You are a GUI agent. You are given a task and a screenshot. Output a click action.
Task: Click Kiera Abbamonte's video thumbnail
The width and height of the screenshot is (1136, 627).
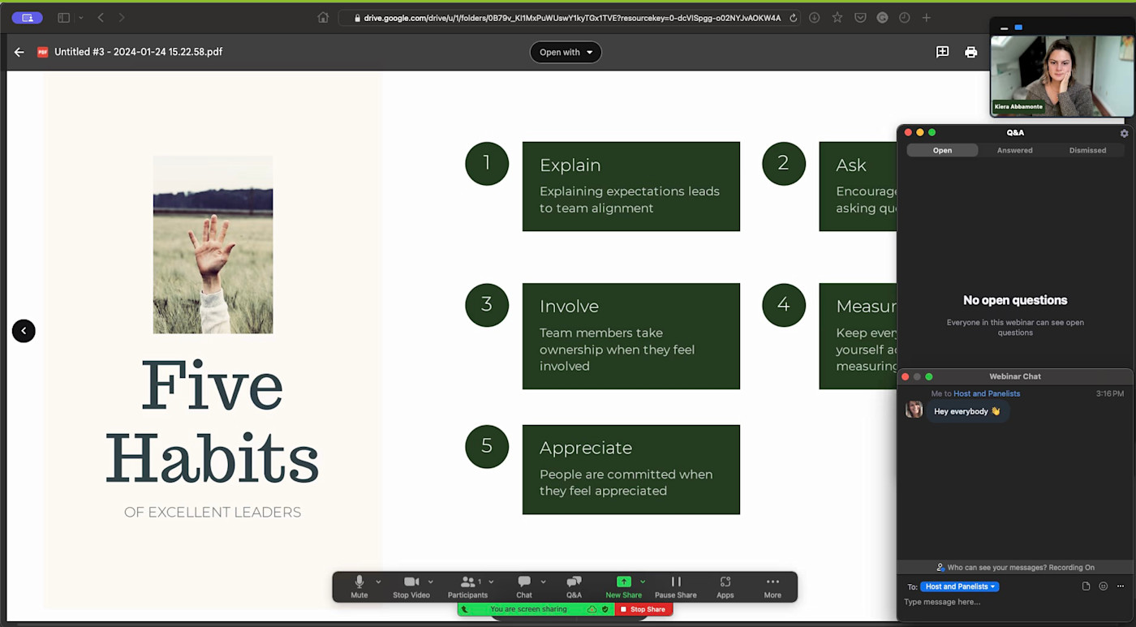1061,76
